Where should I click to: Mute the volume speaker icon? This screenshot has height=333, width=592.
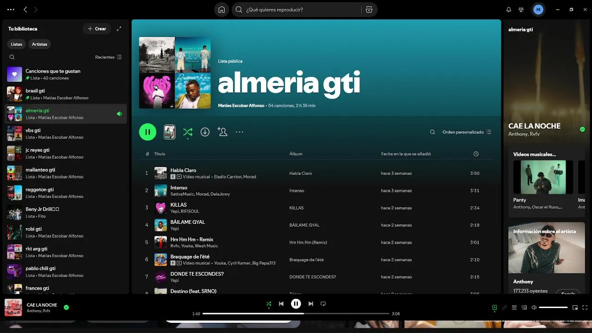pyautogui.click(x=534, y=308)
